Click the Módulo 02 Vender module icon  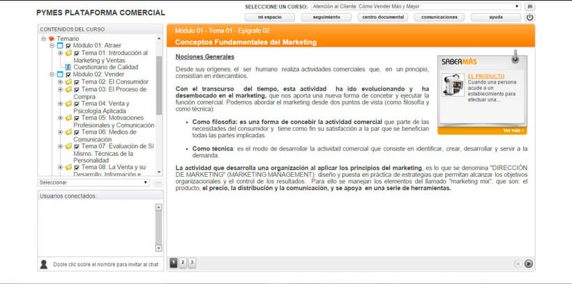(60, 74)
